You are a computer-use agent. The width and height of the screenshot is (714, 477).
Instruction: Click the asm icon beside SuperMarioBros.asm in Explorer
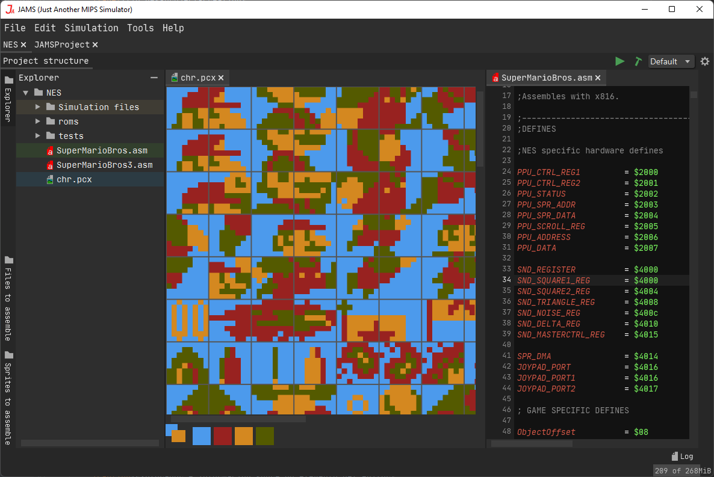[x=50, y=150]
